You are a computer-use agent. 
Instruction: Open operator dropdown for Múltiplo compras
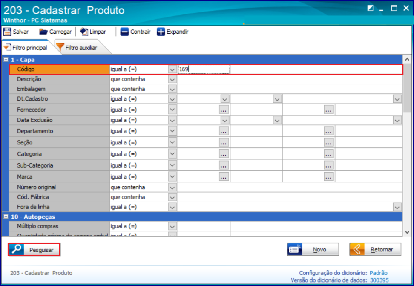coord(172,226)
